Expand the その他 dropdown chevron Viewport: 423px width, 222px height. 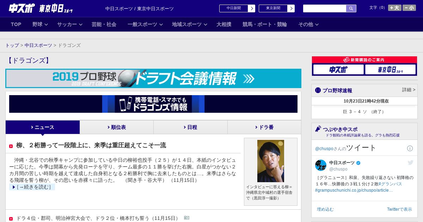click(317, 24)
